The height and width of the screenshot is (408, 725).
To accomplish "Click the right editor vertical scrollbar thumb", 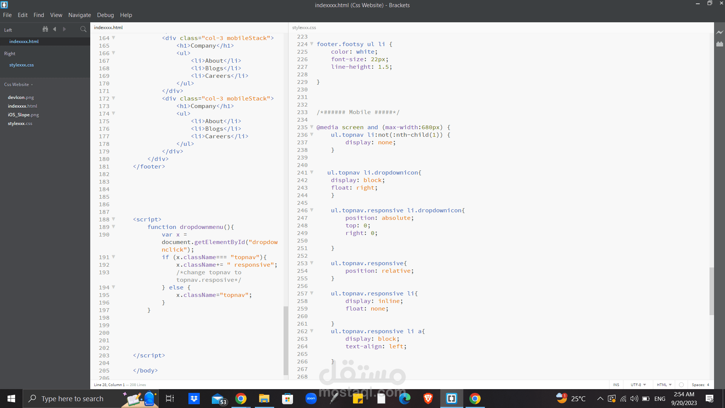I will (x=711, y=291).
